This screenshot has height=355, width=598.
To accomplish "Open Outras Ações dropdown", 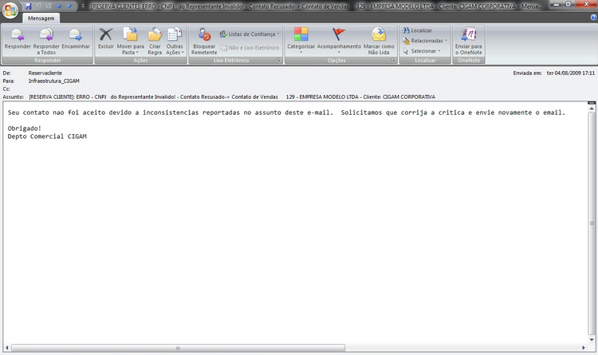I will click(175, 41).
